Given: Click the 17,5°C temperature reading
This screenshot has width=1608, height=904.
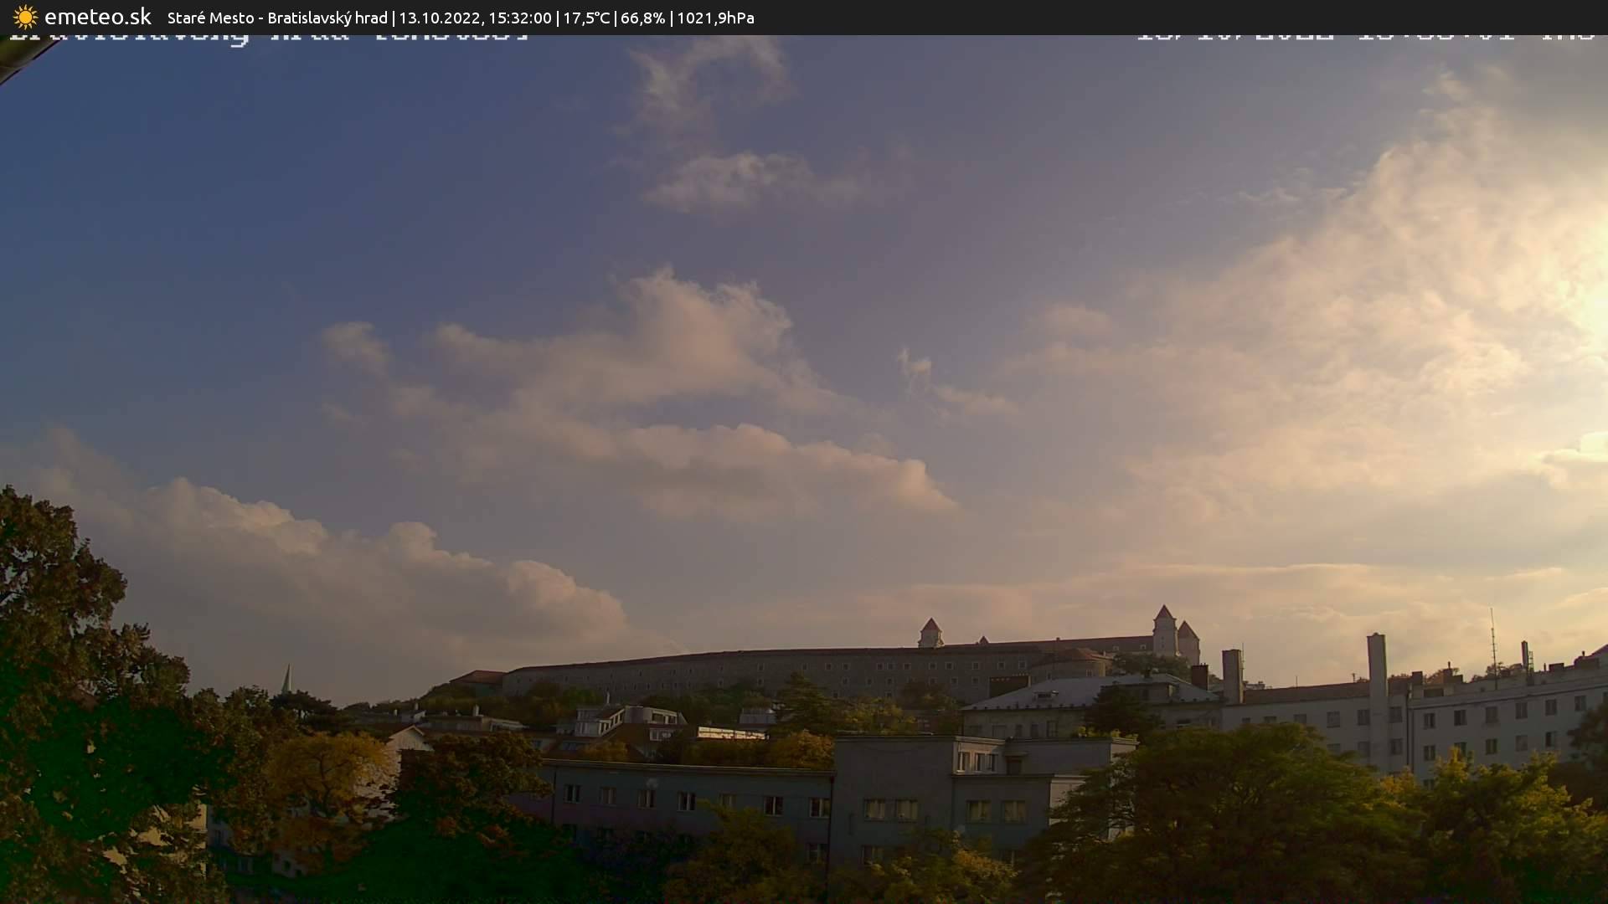Looking at the screenshot, I should (586, 18).
